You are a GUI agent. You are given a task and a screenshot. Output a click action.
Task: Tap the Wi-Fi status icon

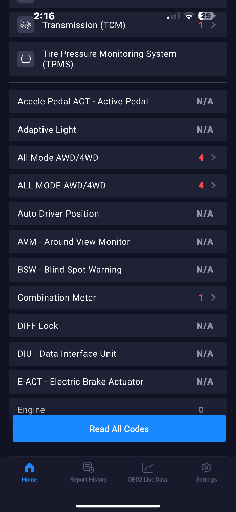[x=188, y=16]
